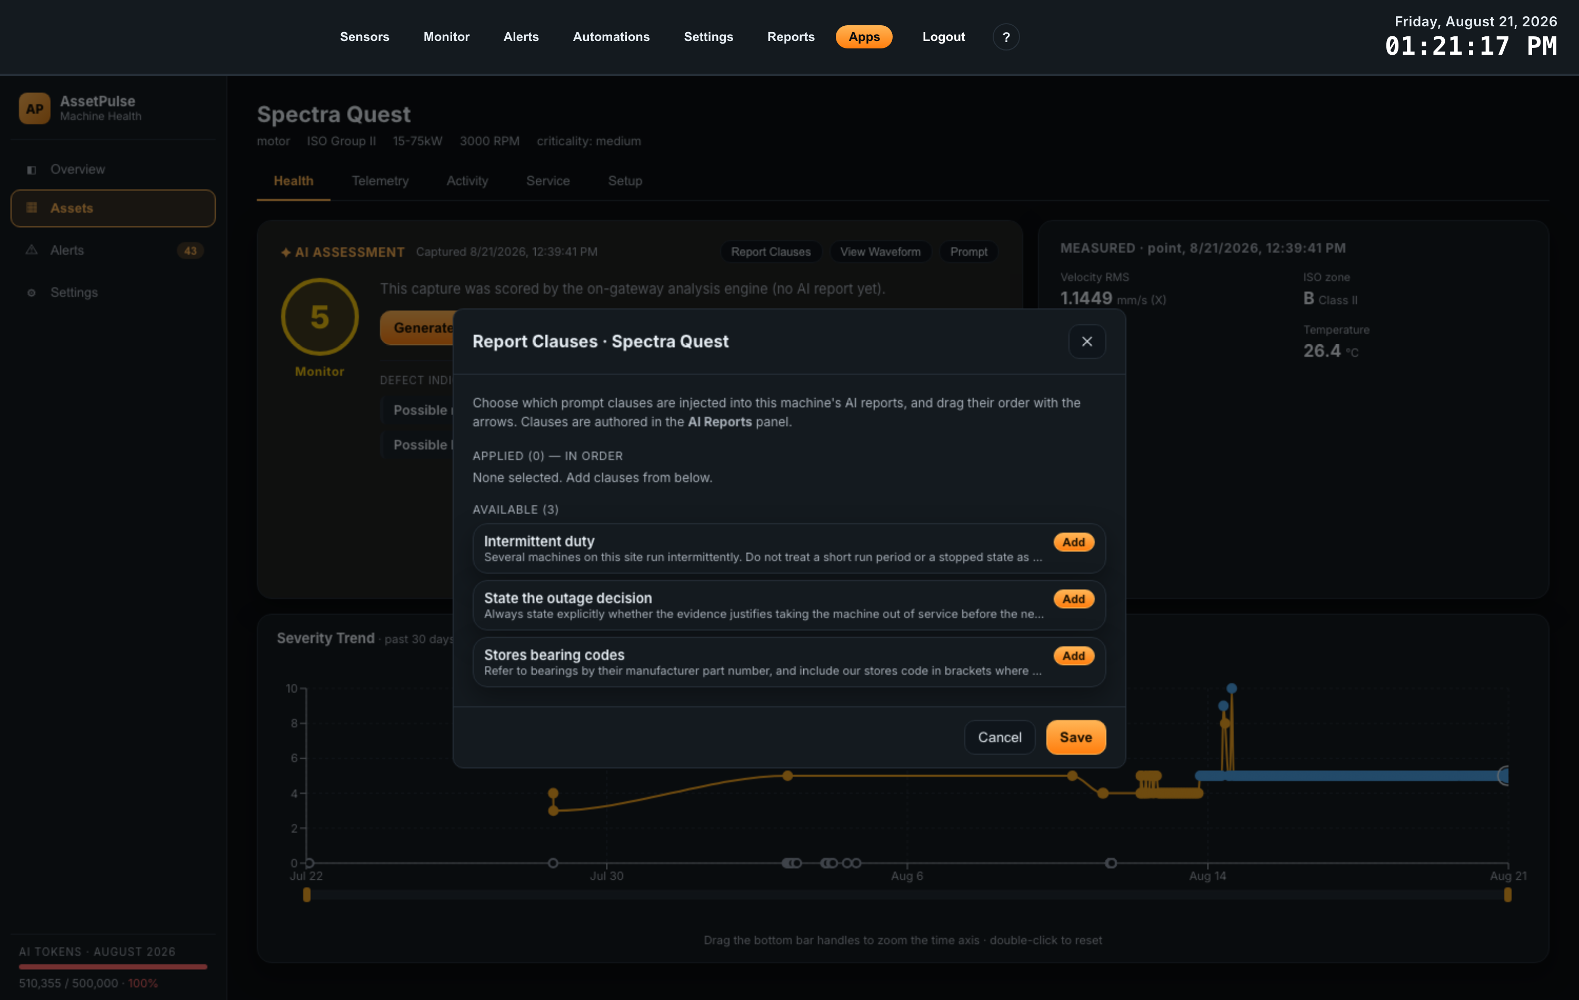Click the trend data point near Aug 21

(x=1505, y=776)
